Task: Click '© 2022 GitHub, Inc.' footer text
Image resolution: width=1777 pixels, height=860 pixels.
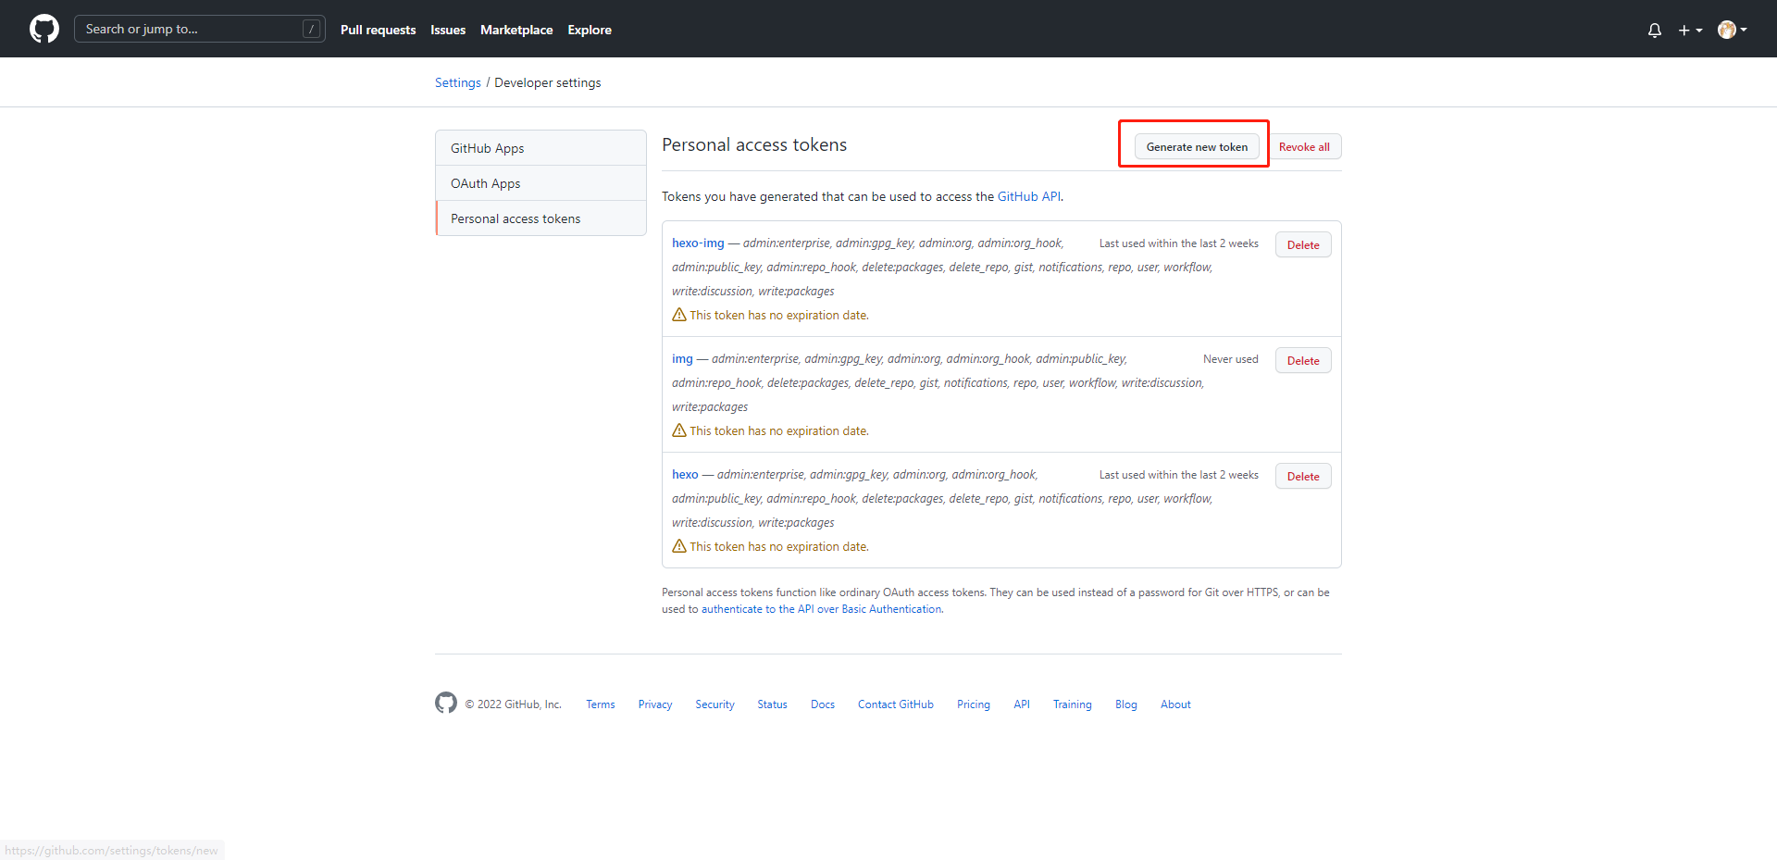Action: 514,704
